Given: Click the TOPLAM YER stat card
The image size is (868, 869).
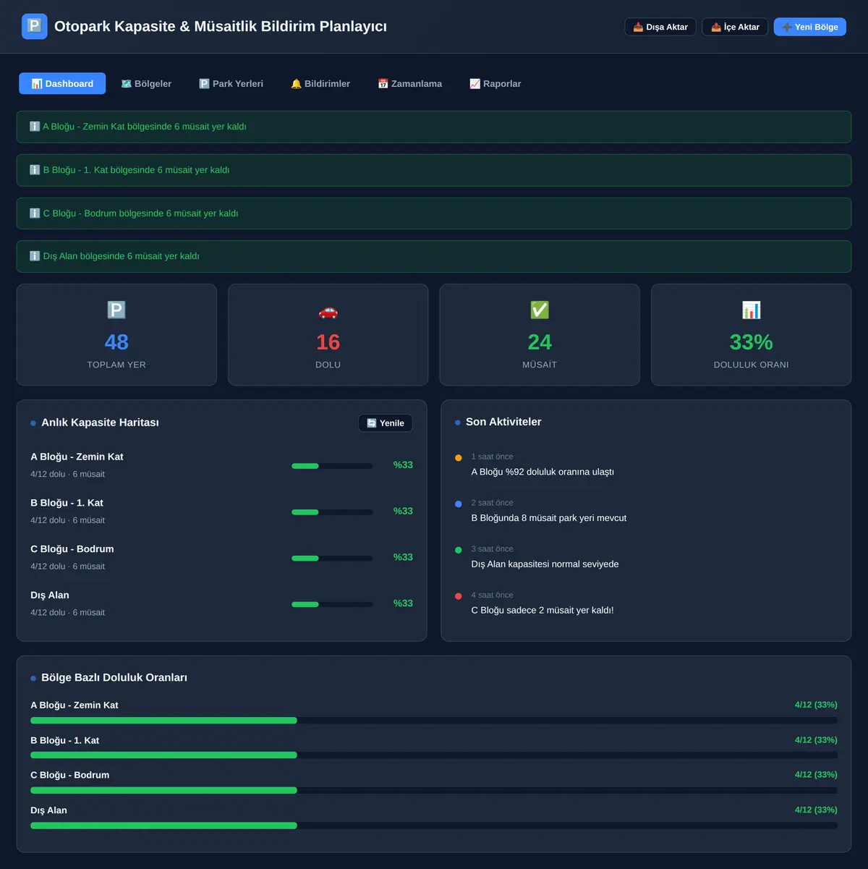Looking at the screenshot, I should tap(116, 335).
